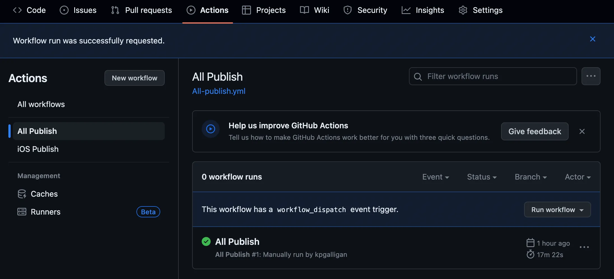The image size is (614, 279).
Task: Open the Pull requests tab
Action: (x=141, y=10)
